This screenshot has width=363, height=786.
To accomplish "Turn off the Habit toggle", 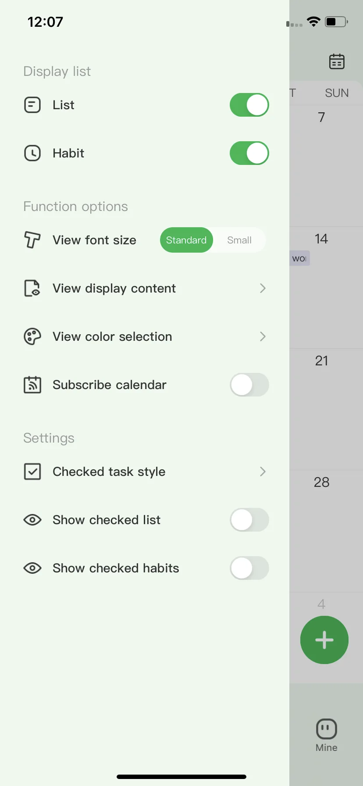I will coord(249,153).
